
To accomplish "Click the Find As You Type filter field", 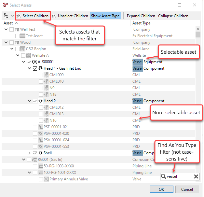I will pyautogui.click(x=180, y=176).
